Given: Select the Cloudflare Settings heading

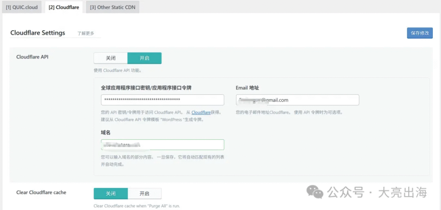Looking at the screenshot, I should click(x=38, y=33).
